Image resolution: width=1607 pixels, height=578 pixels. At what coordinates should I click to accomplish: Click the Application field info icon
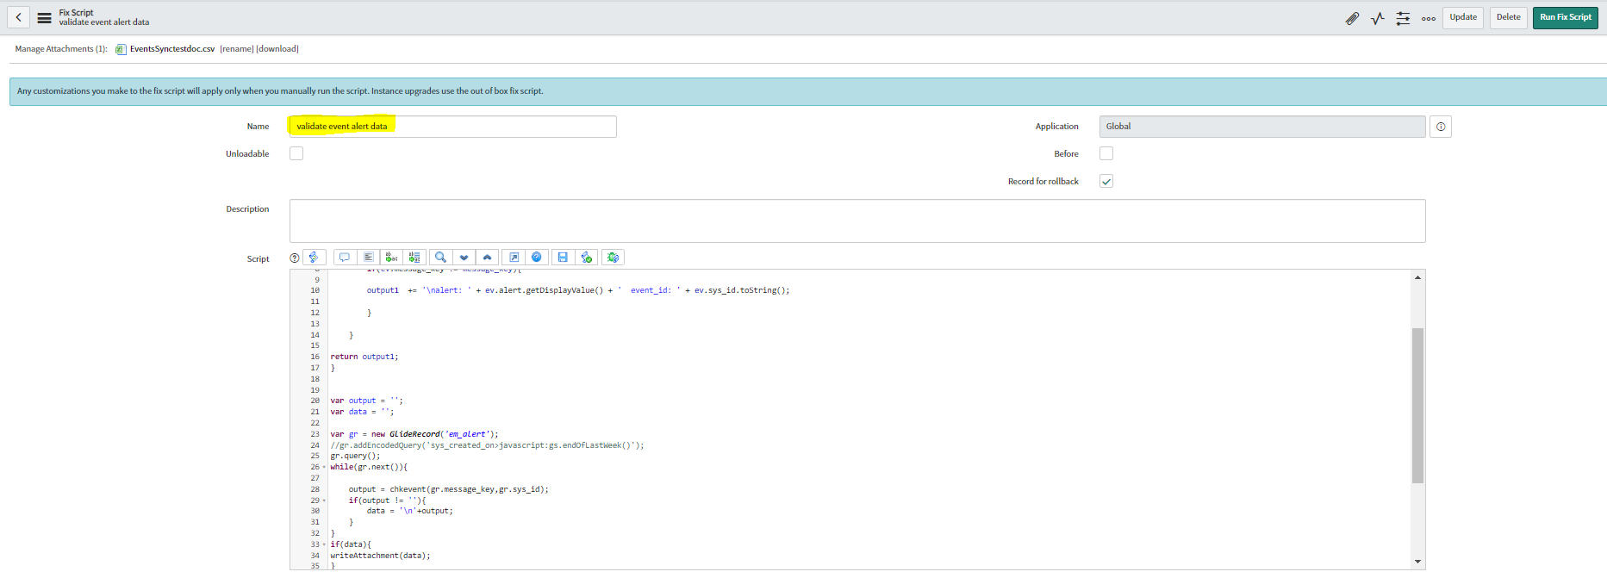tap(1441, 127)
